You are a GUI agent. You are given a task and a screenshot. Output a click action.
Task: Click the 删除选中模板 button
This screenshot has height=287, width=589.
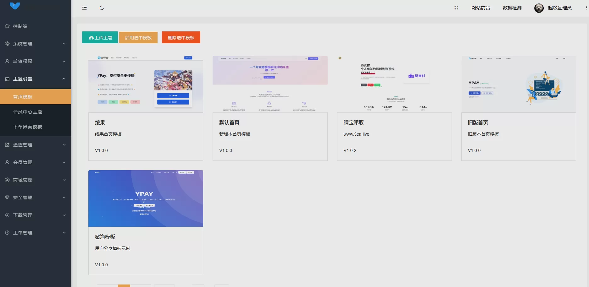tap(181, 37)
